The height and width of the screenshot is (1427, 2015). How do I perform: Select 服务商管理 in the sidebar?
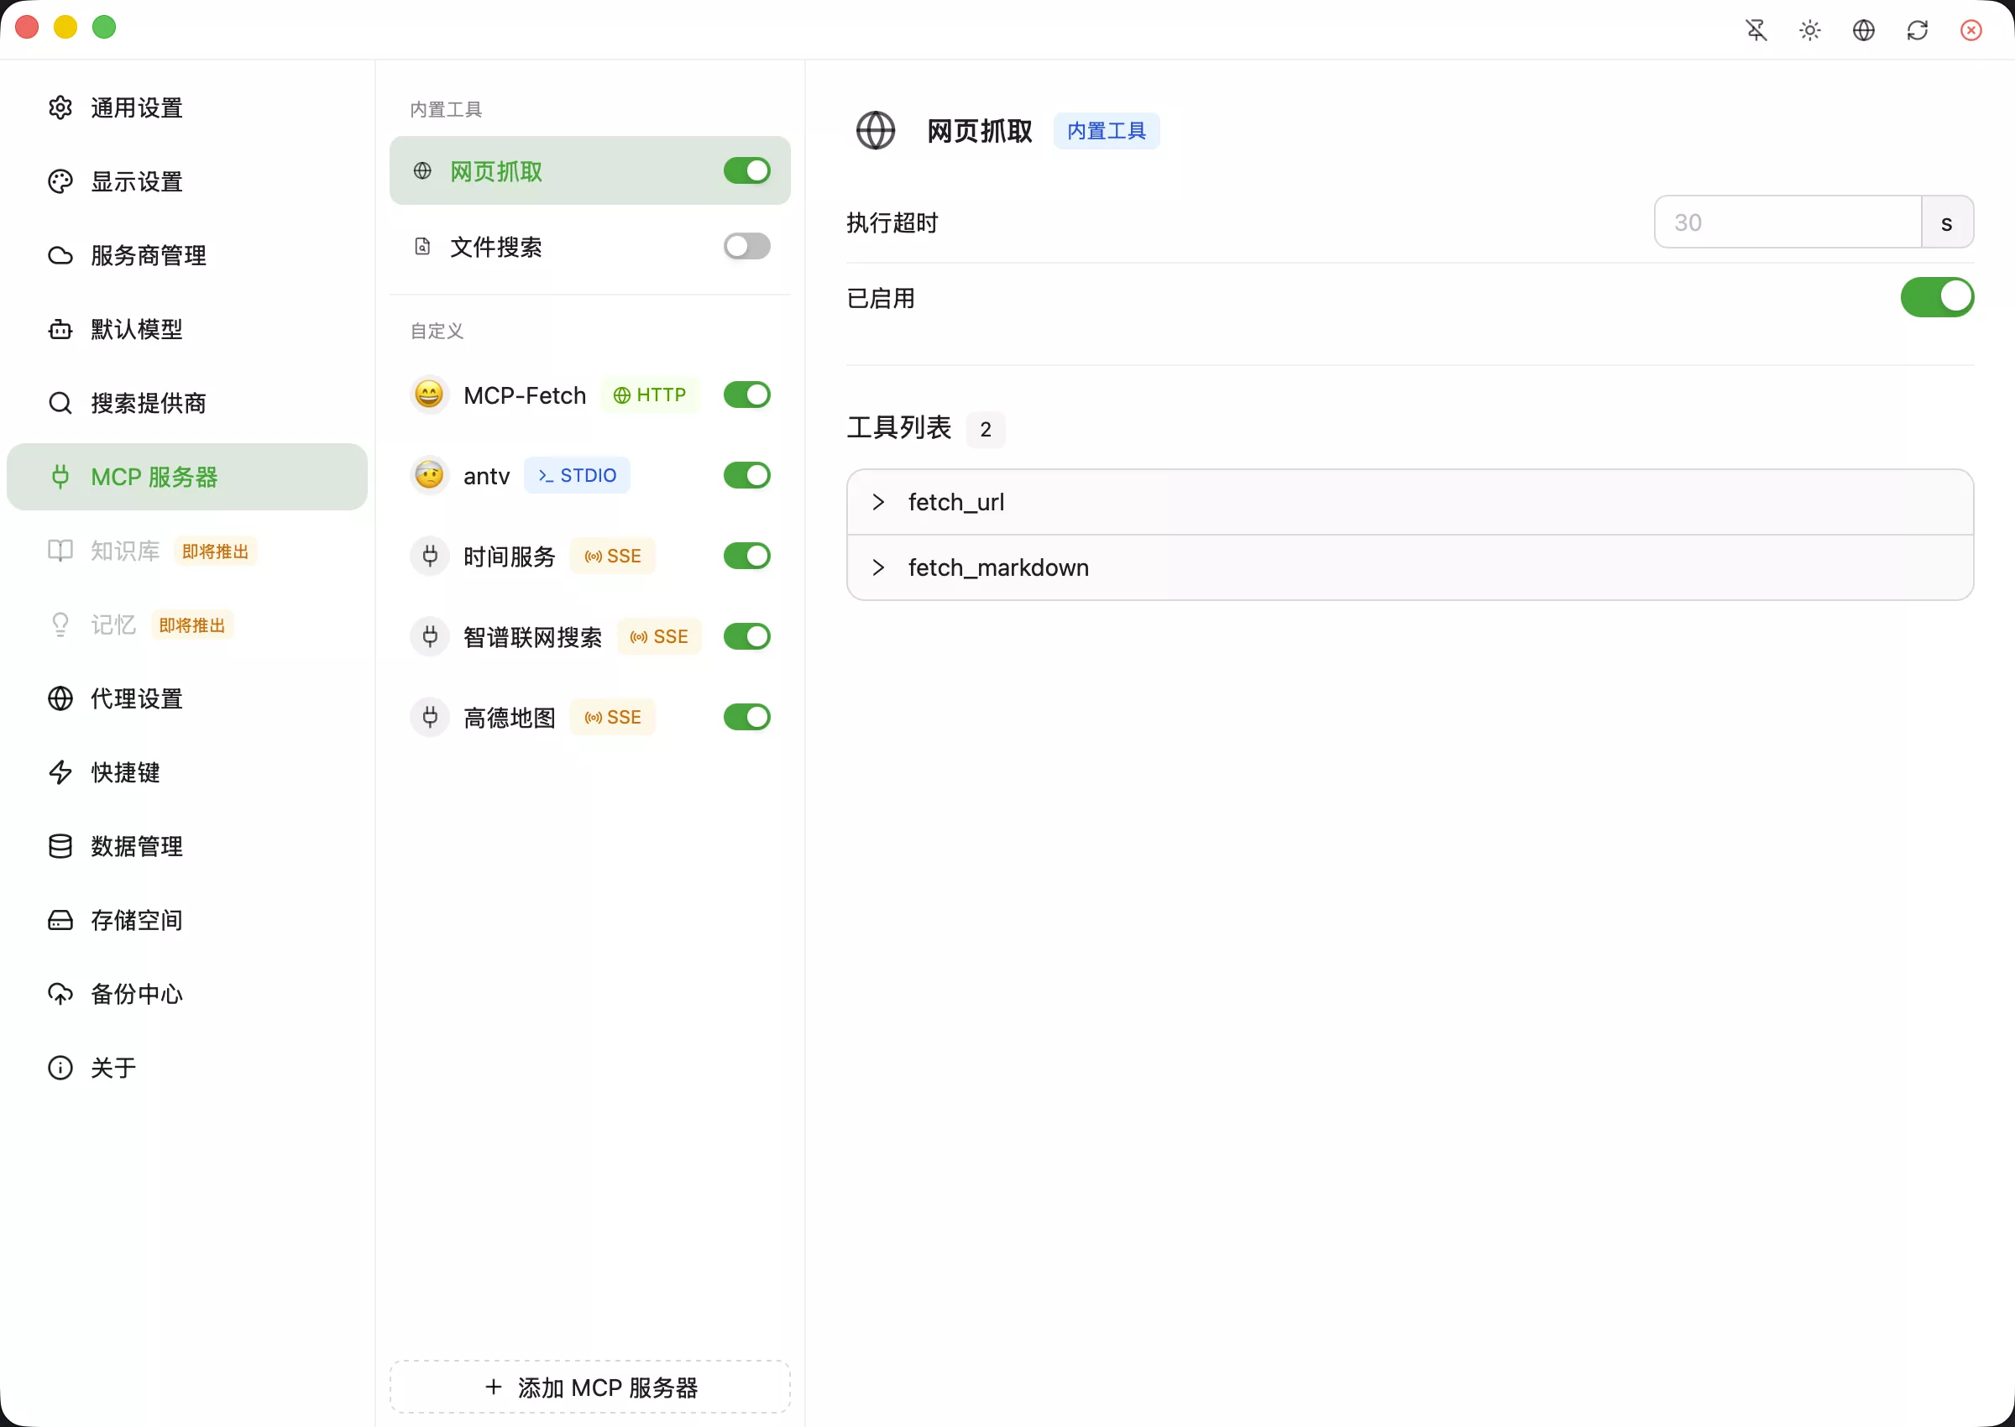click(x=147, y=255)
